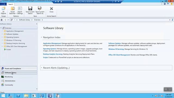Open the Saved Searches ribbon button
Viewport: 174px width, 98px height.
click(13, 10)
